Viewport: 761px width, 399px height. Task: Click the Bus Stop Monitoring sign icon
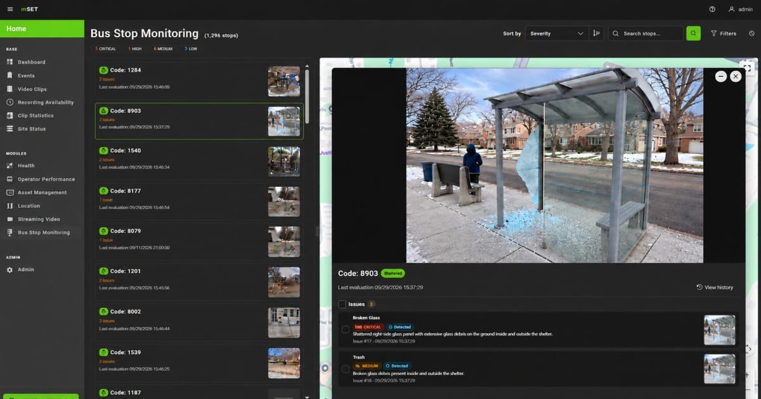pyautogui.click(x=10, y=232)
